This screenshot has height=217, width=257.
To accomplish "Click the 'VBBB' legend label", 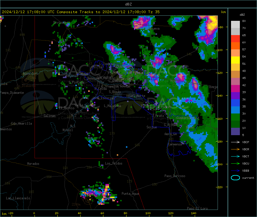I will tap(246, 171).
